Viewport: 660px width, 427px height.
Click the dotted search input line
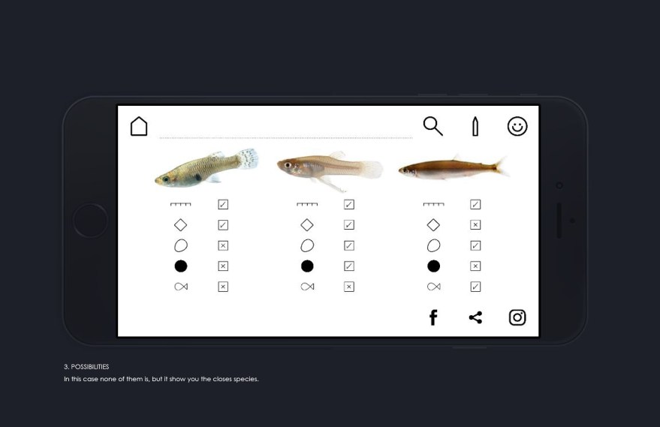[286, 137]
